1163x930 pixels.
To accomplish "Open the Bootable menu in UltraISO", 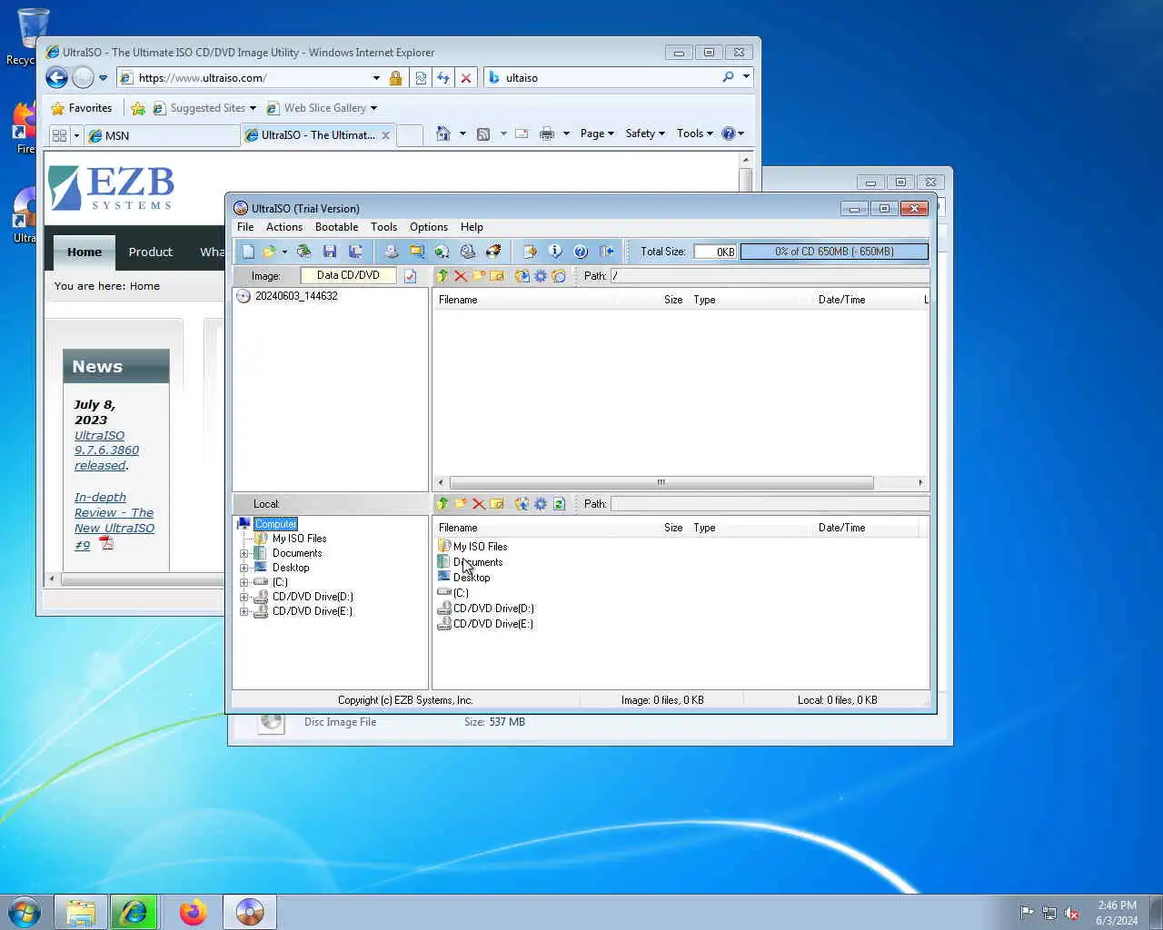I will click(336, 227).
